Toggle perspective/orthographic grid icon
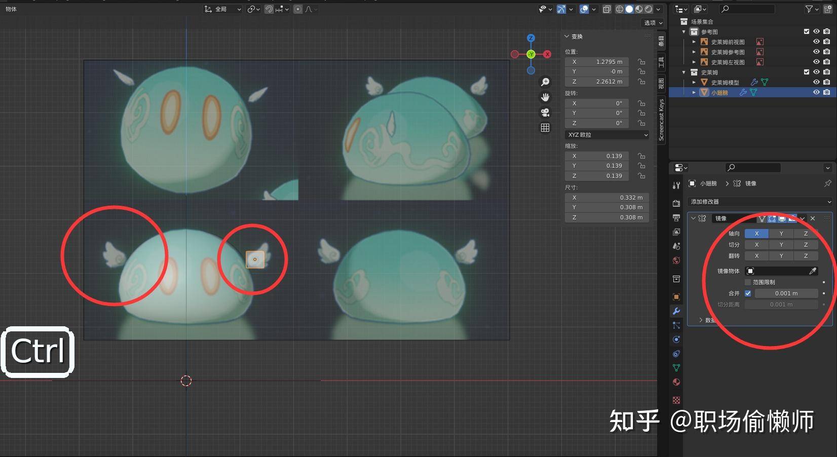Viewport: 837px width, 457px height. (545, 128)
